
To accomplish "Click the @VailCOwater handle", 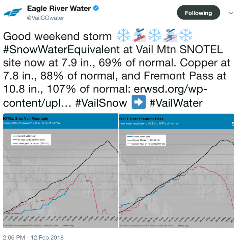I will 46,17.
